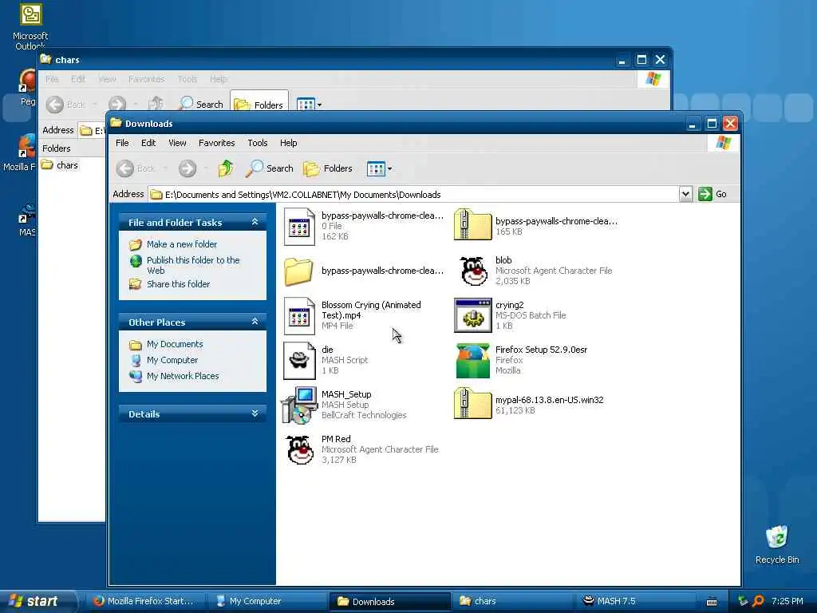Image resolution: width=817 pixels, height=613 pixels.
Task: Select the bypass-paywalls 0 File icon
Action: 300,226
